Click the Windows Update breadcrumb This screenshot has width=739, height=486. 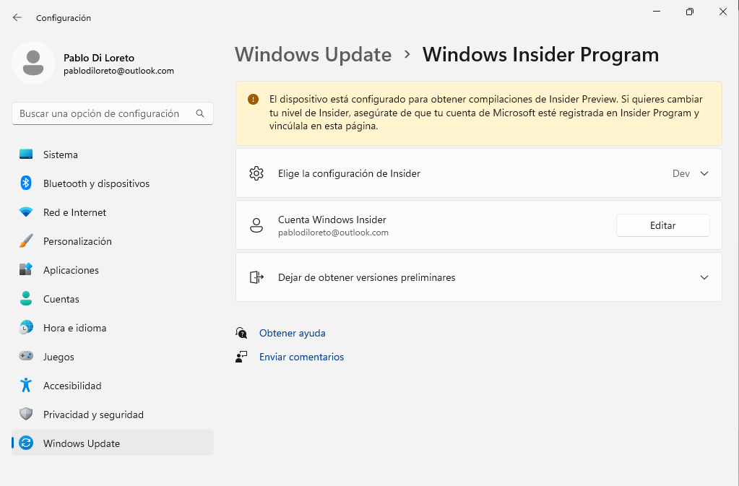point(313,55)
